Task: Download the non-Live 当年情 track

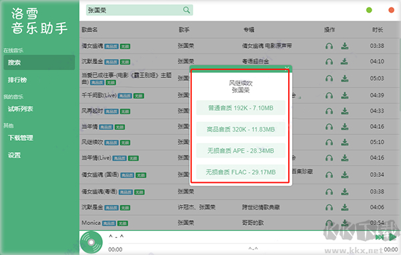Action: coord(344,127)
